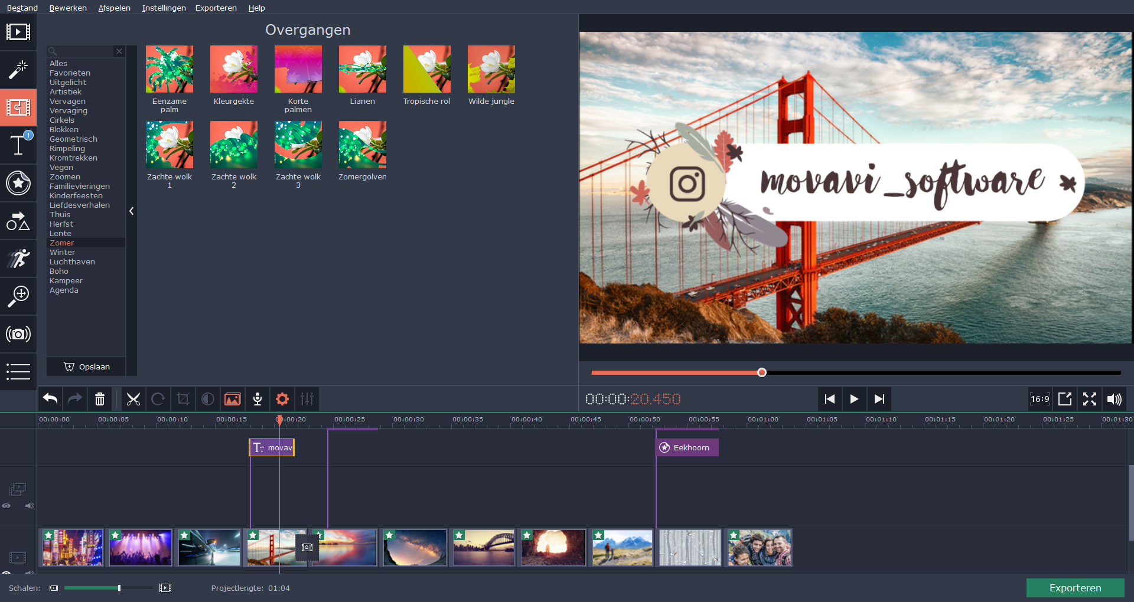Collapse the transitions category list arrow
1134x602 pixels.
(x=132, y=211)
